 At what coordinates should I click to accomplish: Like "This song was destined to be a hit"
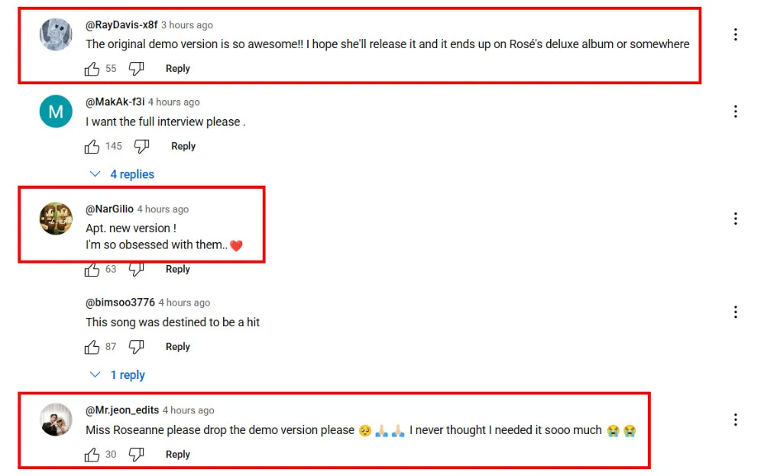click(x=92, y=347)
